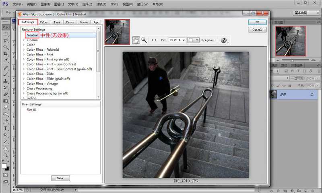Click Cancel in Exposure dialog
The height and width of the screenshot is (193, 322).
coord(257,30)
